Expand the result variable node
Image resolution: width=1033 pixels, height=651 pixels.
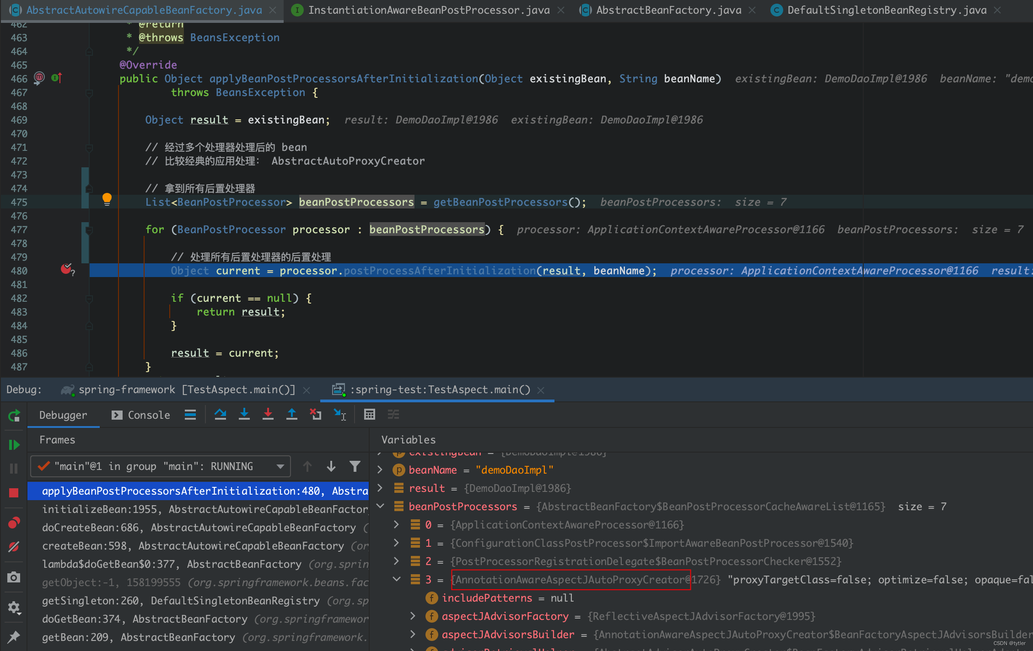[x=380, y=488]
